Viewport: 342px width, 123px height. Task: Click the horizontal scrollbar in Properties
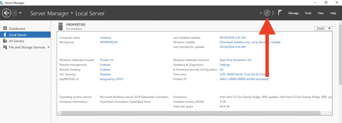[x=191, y=113]
